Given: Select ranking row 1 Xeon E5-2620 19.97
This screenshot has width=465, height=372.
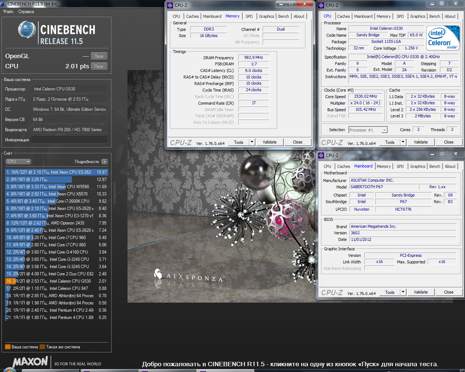Looking at the screenshot, I should [56, 172].
